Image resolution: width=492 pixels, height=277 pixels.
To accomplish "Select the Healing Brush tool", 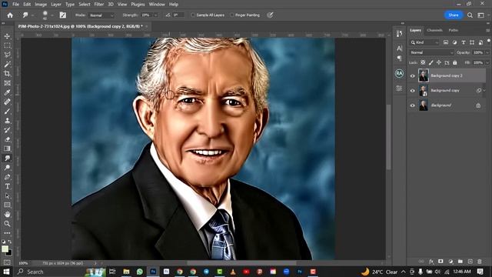I will click(7, 102).
